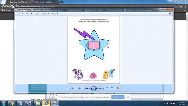
Task: Click the K12 login bookmark
Action: point(6,11)
